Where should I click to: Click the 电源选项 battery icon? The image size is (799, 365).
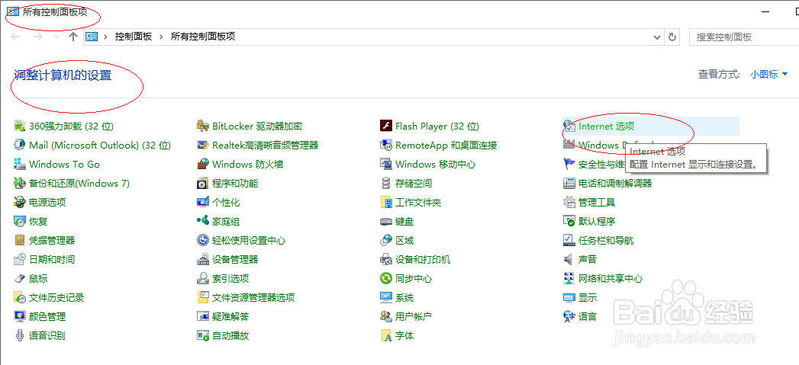pyautogui.click(x=20, y=202)
